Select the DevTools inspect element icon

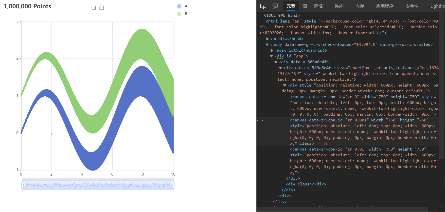tap(263, 6)
